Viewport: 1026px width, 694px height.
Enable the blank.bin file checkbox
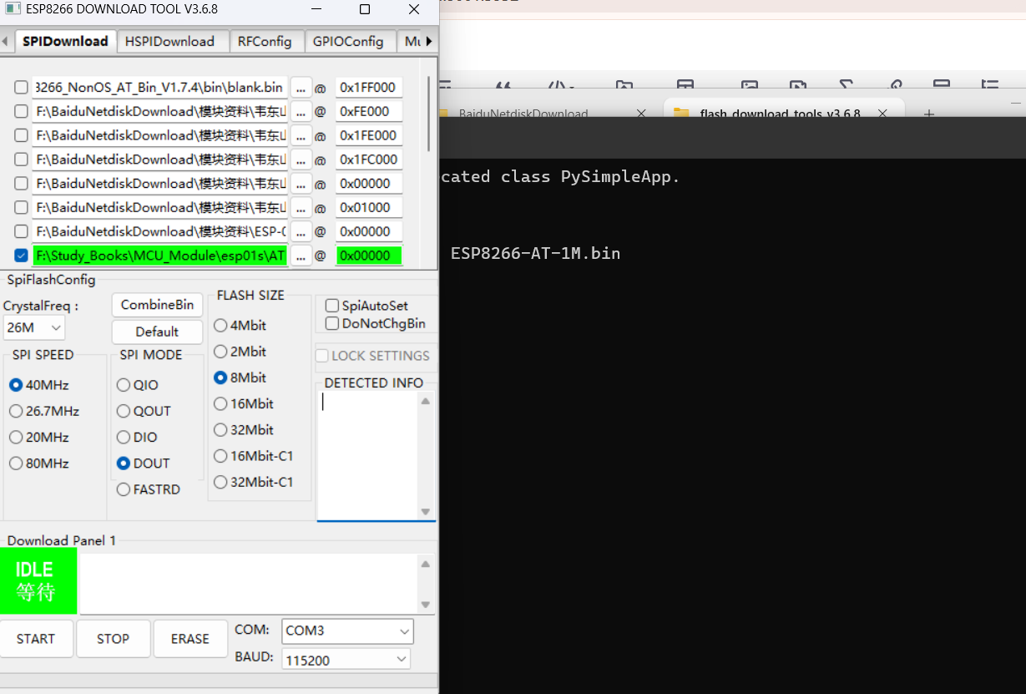tap(22, 88)
